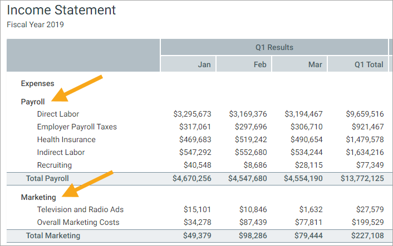393x246 pixels.
Task: Click the Total Payroll summary row label
Action: (47, 178)
